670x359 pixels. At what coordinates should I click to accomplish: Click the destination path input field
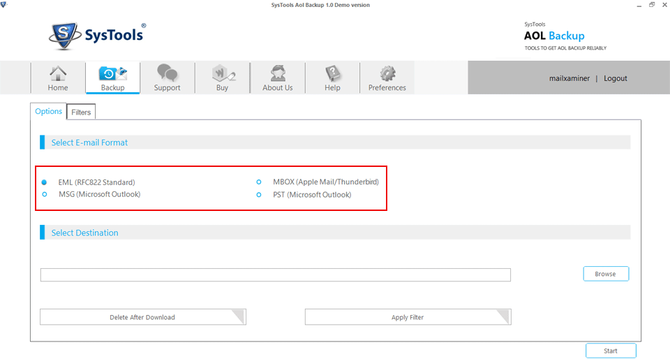coord(276,274)
